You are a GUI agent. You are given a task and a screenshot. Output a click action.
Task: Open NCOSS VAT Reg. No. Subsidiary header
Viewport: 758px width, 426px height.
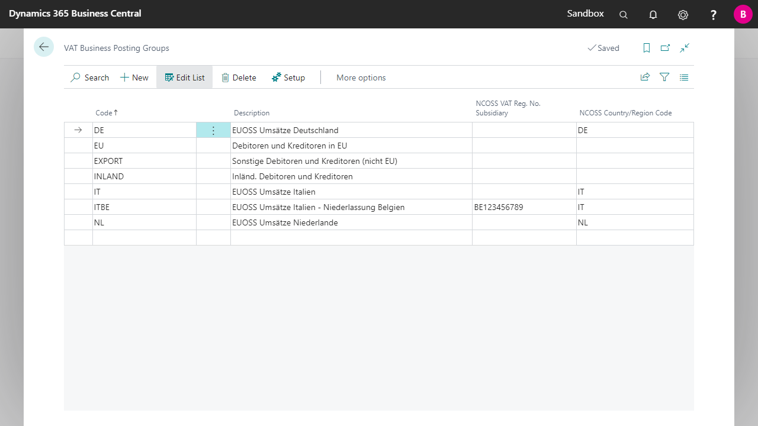(x=508, y=108)
